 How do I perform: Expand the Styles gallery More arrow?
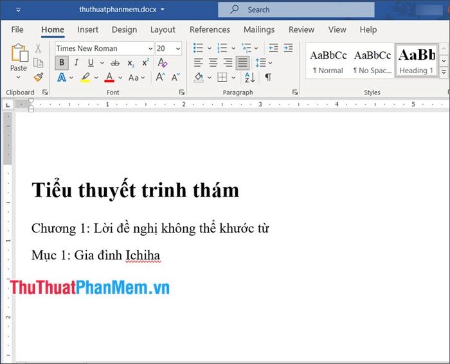444,72
